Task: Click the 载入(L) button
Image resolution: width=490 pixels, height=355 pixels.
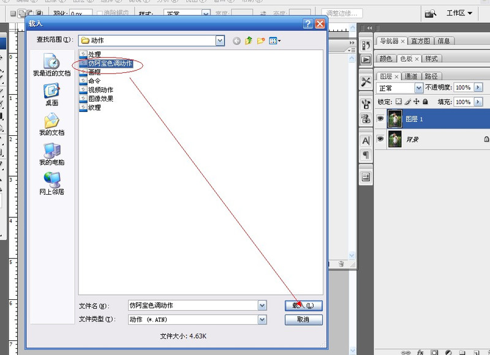Action: 303,305
